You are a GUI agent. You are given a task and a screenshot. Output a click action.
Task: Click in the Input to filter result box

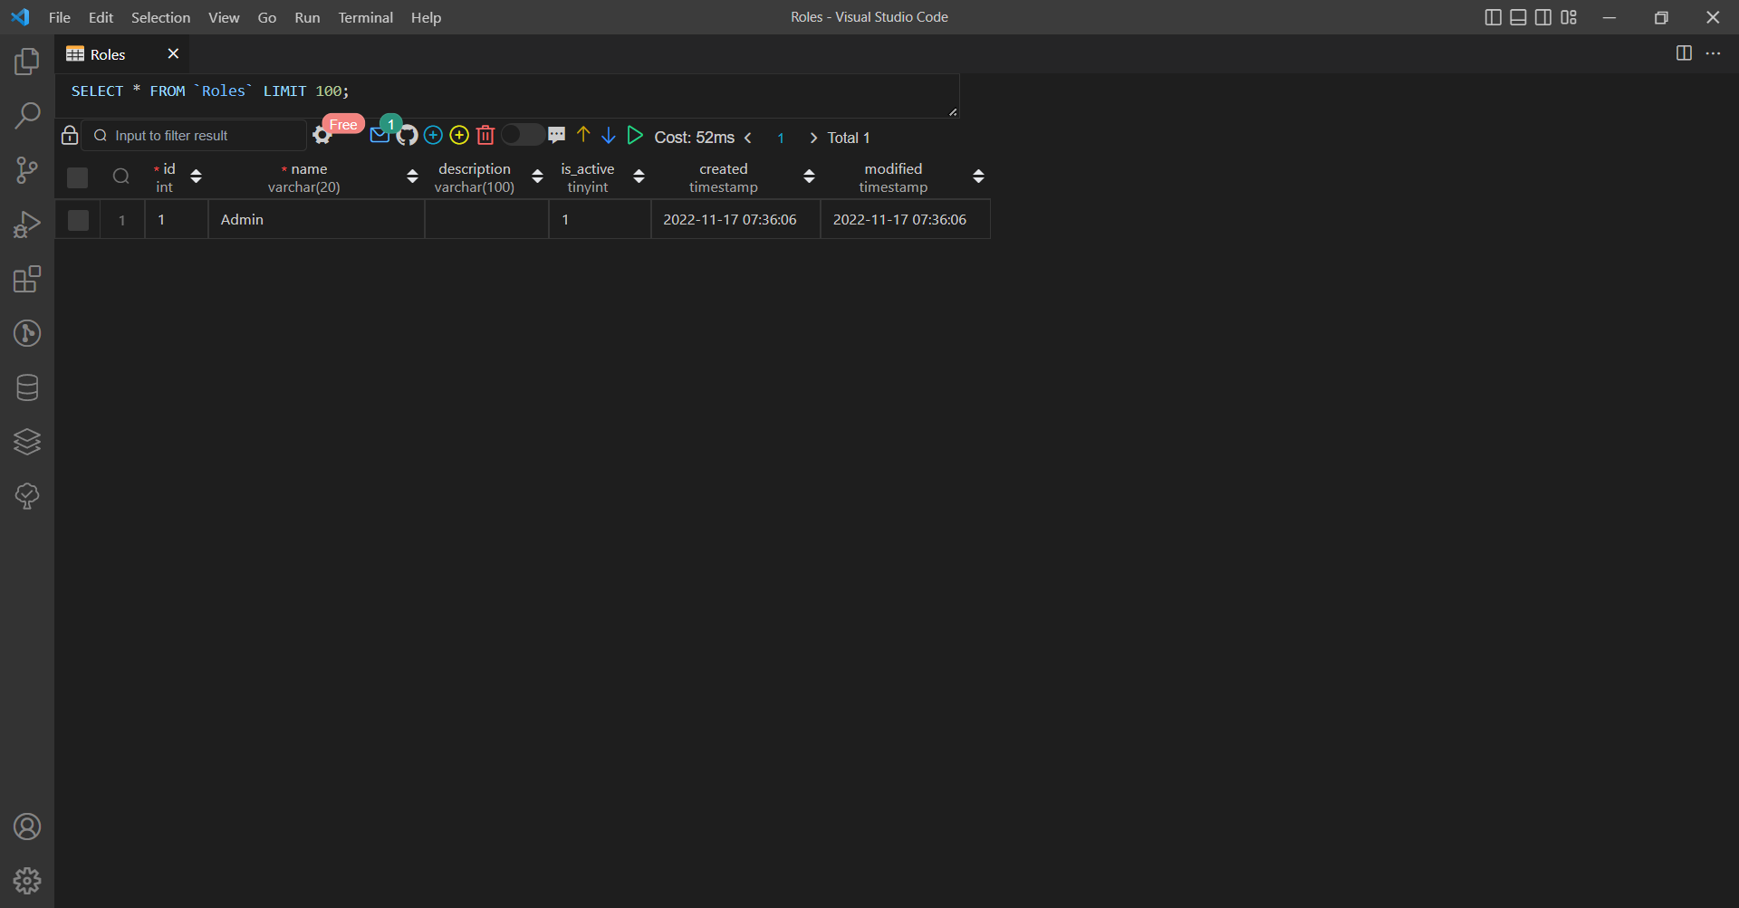[195, 135]
